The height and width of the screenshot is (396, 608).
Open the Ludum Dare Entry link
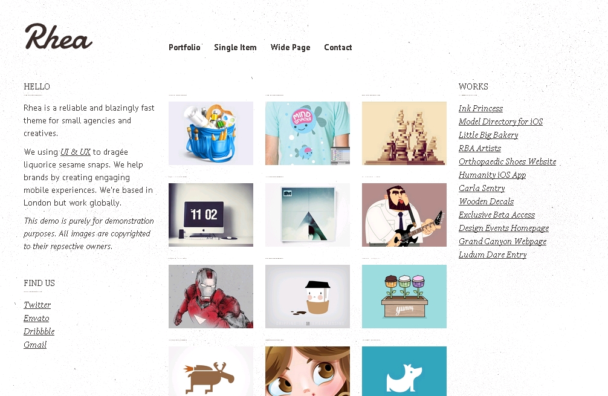coord(493,255)
